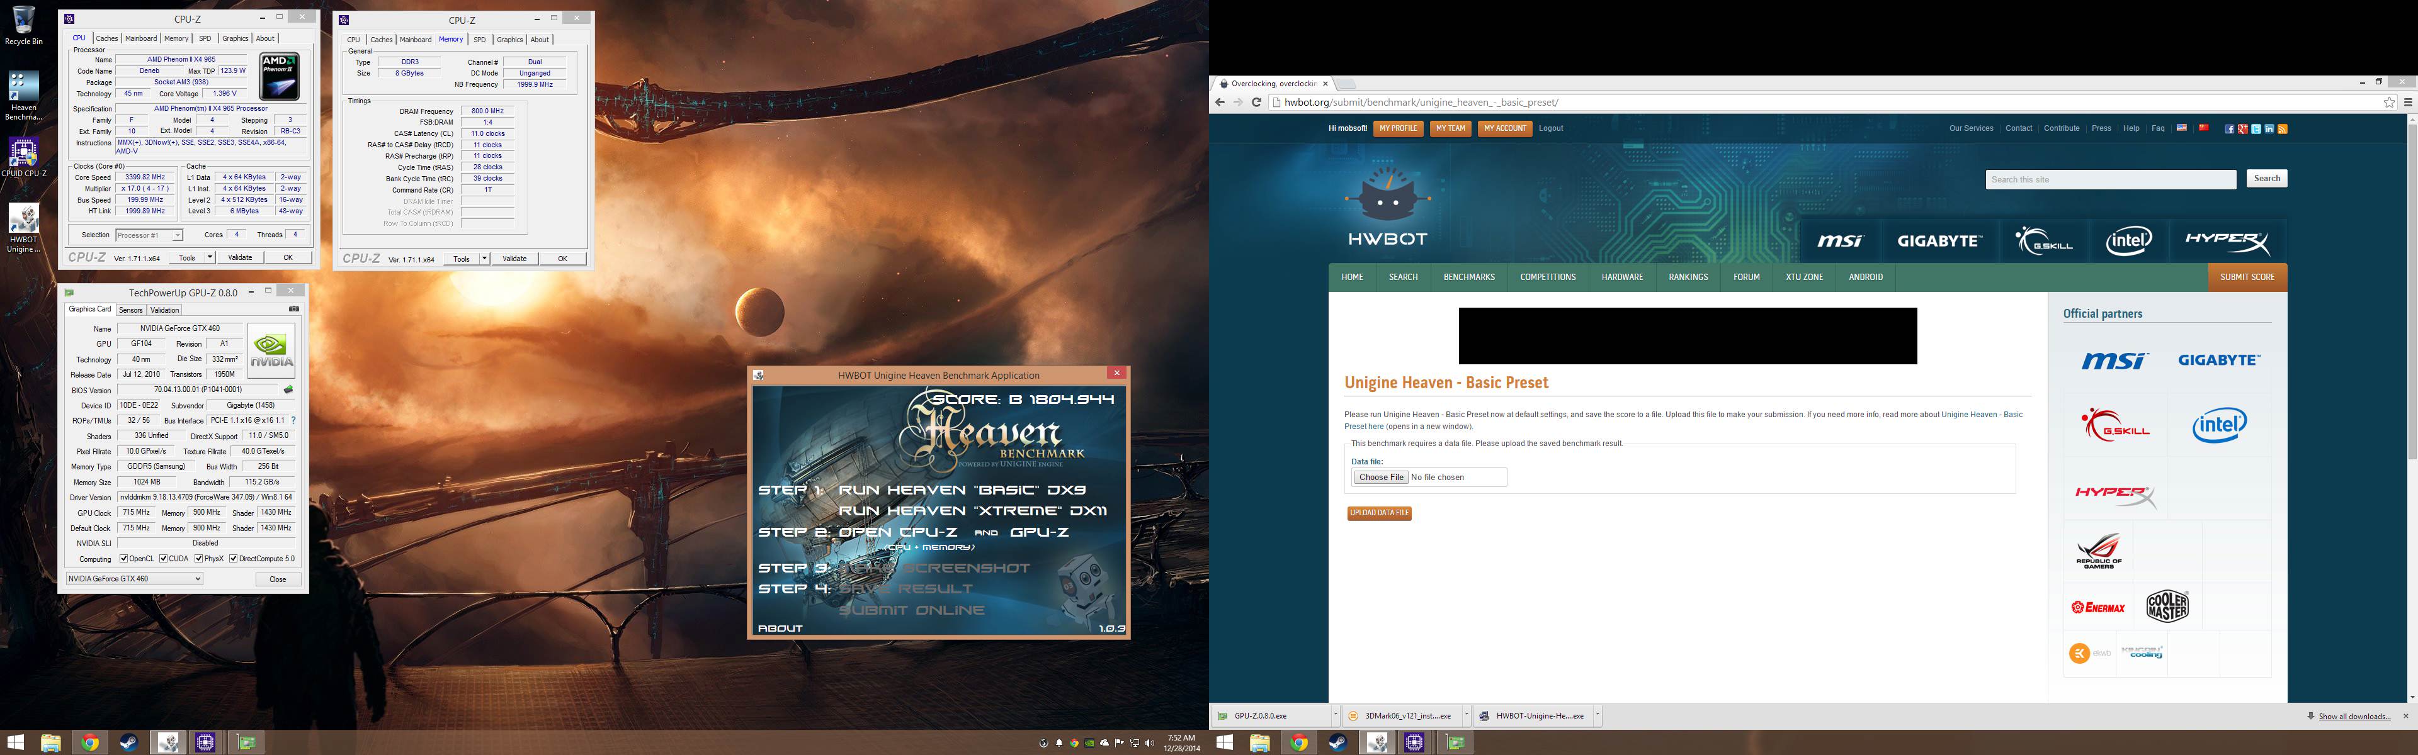Click the HWBOT Facebook icon
Viewport: 2418px width, 755px height.
(2228, 128)
